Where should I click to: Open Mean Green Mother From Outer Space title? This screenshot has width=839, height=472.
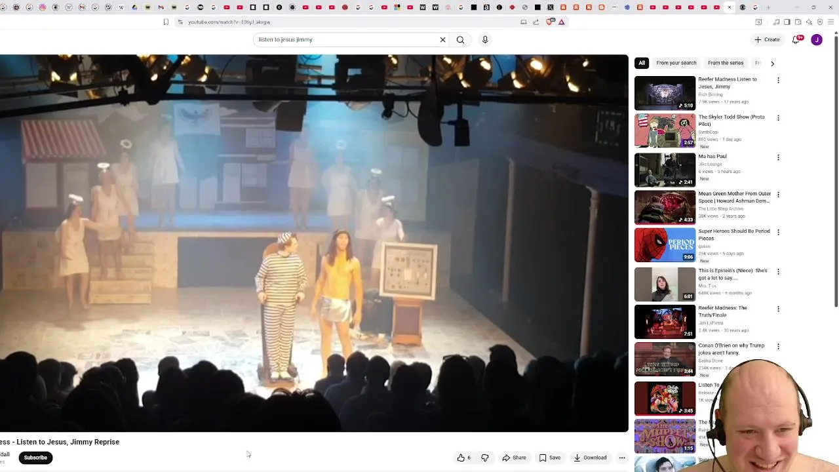coord(735,197)
